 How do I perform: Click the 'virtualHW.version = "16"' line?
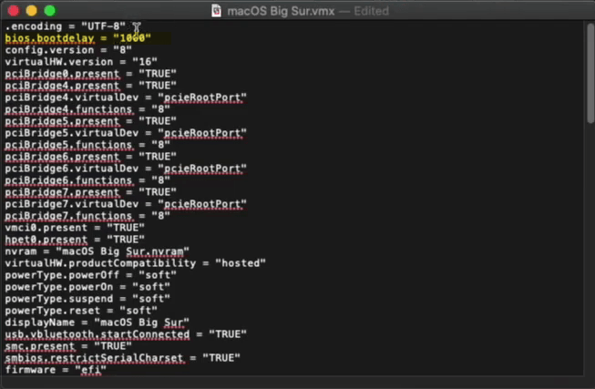pos(81,62)
